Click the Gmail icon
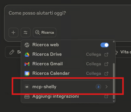Screen dimensions: 131x112 27,64
